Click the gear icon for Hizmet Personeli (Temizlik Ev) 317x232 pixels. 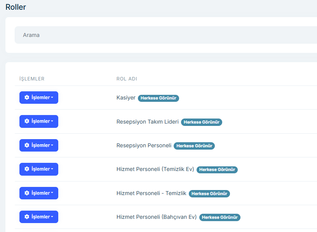(27, 169)
